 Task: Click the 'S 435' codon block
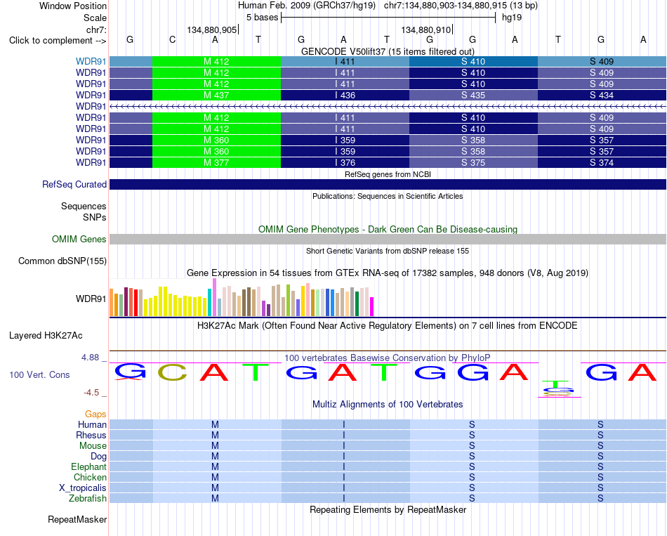(473, 95)
